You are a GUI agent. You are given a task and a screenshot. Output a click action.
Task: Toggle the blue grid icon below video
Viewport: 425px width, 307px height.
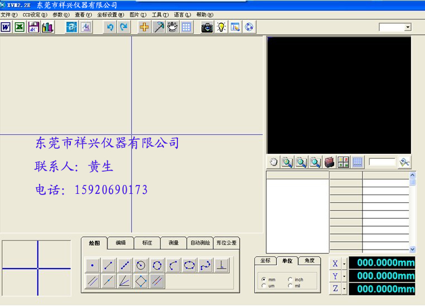[x=358, y=162]
